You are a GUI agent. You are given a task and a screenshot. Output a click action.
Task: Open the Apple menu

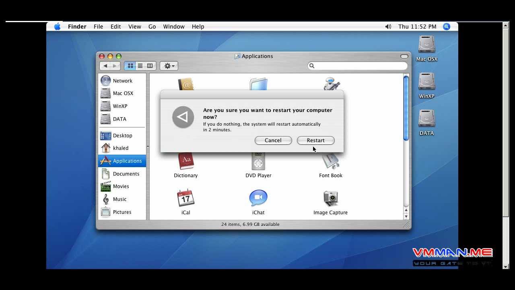(57, 27)
